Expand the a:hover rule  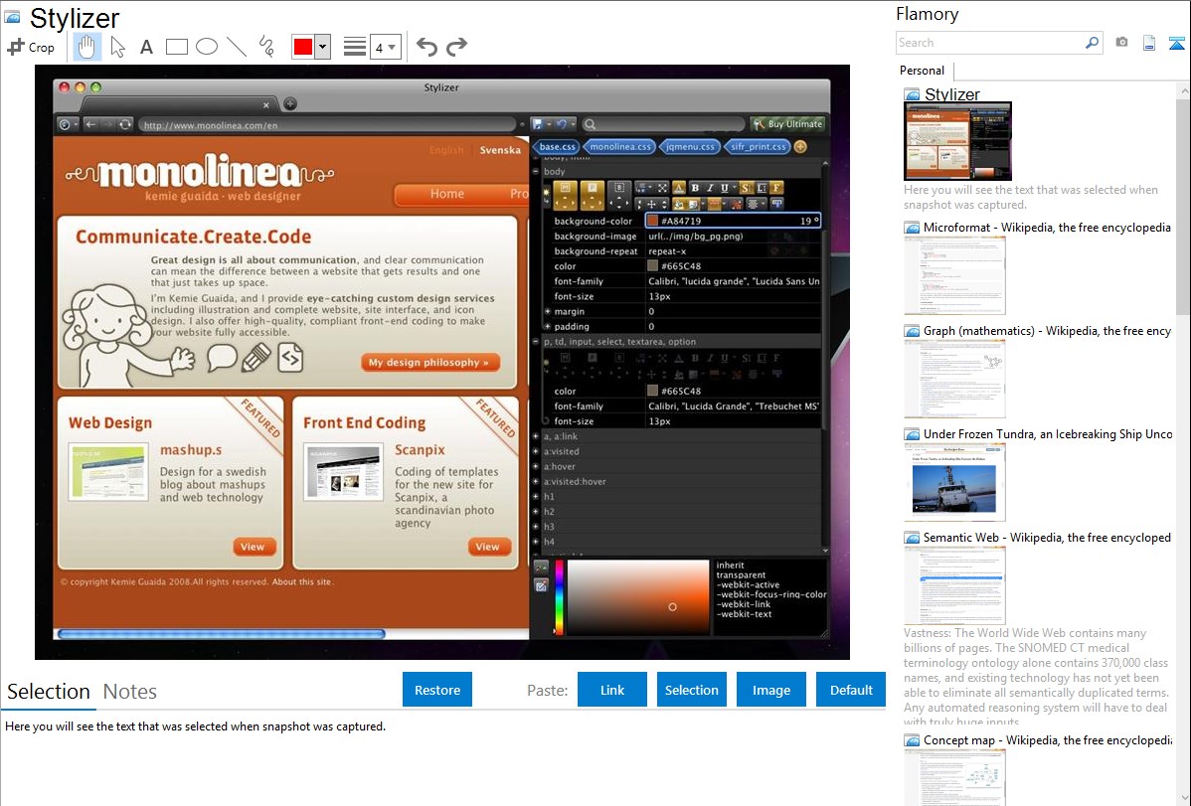[x=536, y=466]
